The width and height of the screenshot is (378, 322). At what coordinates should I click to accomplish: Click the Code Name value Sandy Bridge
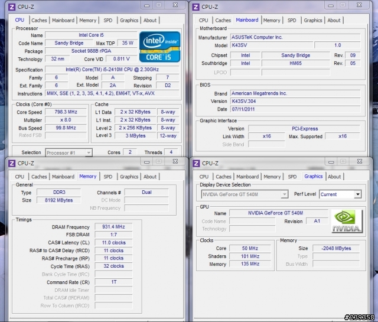pyautogui.click(x=69, y=43)
